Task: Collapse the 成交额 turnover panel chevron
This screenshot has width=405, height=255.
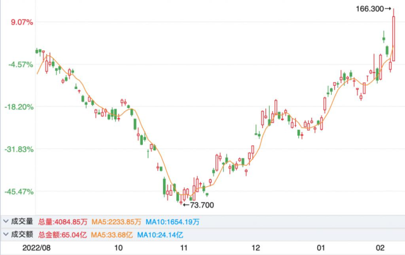Action: pos(6,234)
